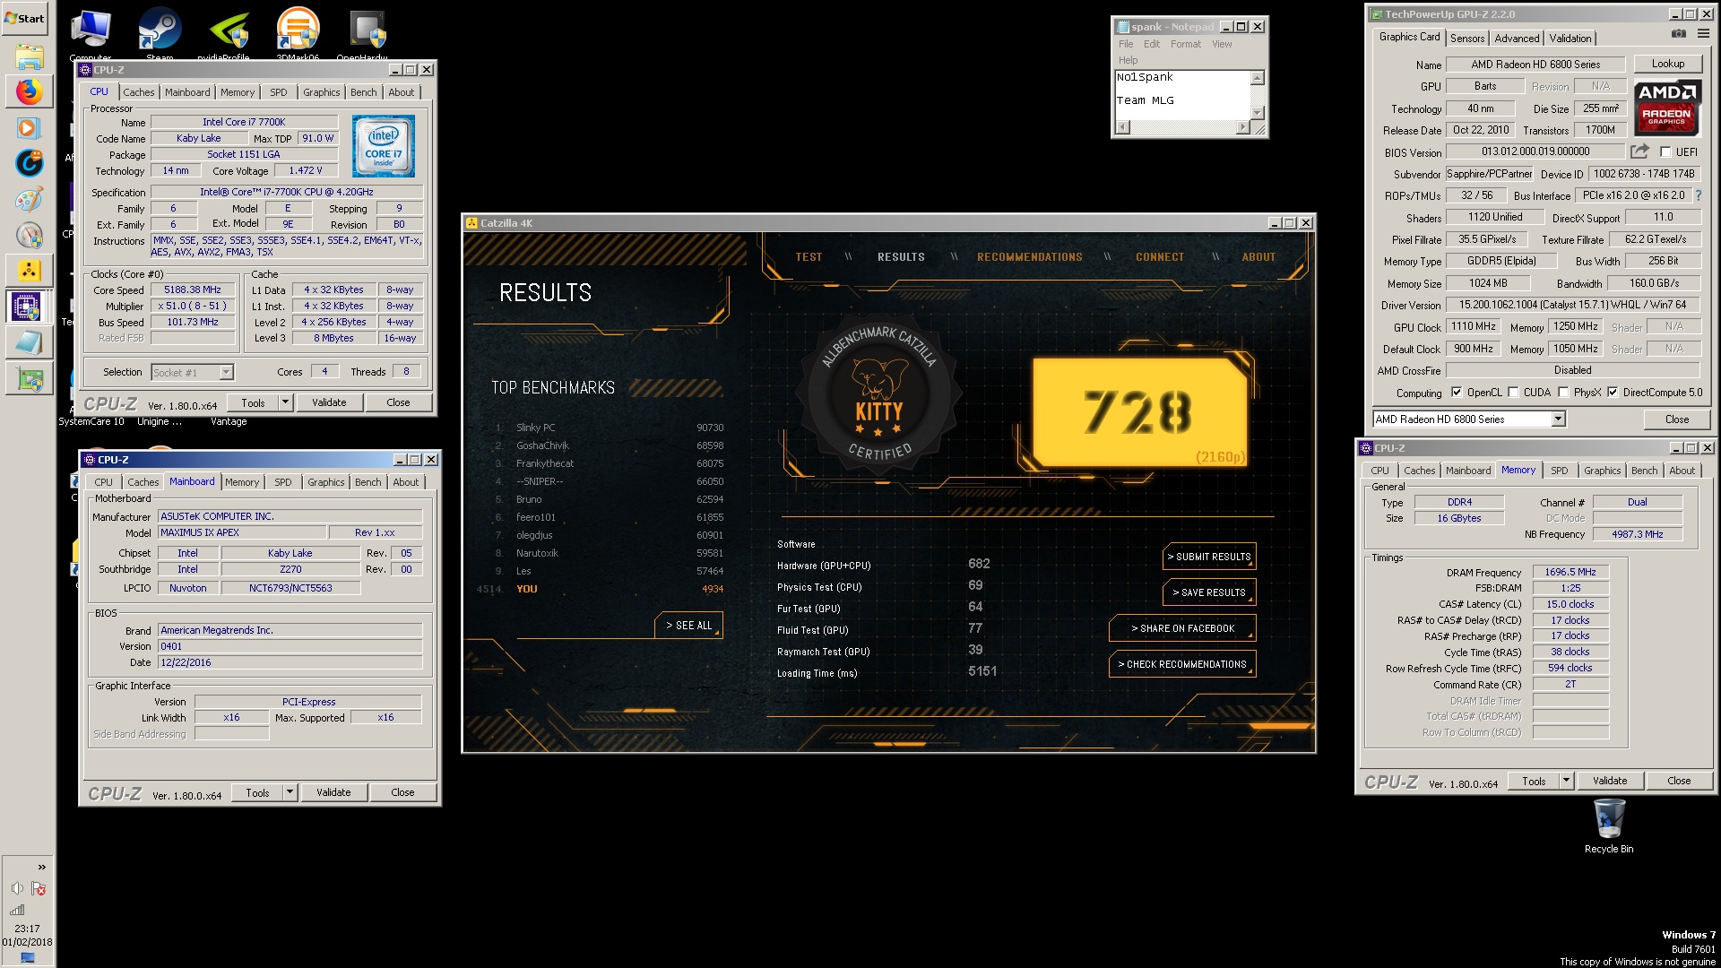Select Graphics tab in Memory CPU-Z window
The image size is (1721, 968).
1602,471
